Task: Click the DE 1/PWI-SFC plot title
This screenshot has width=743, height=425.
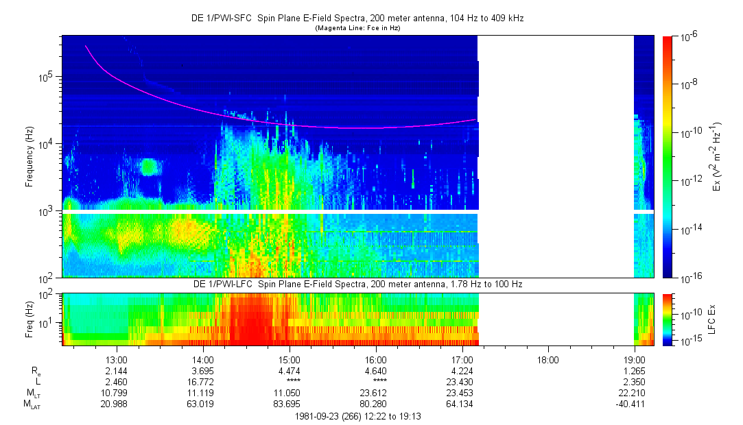Action: coord(357,19)
